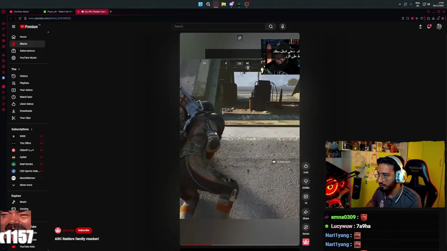Like this Short

click(x=306, y=166)
